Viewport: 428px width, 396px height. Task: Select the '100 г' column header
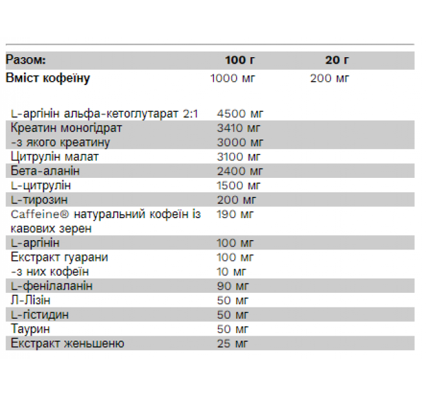coord(240,60)
